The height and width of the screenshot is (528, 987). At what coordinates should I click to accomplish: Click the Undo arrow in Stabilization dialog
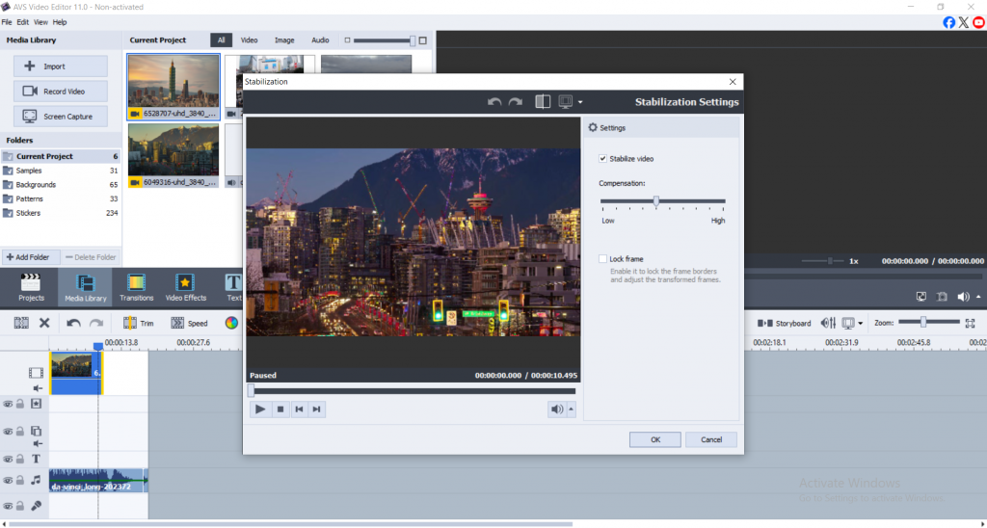pos(494,101)
